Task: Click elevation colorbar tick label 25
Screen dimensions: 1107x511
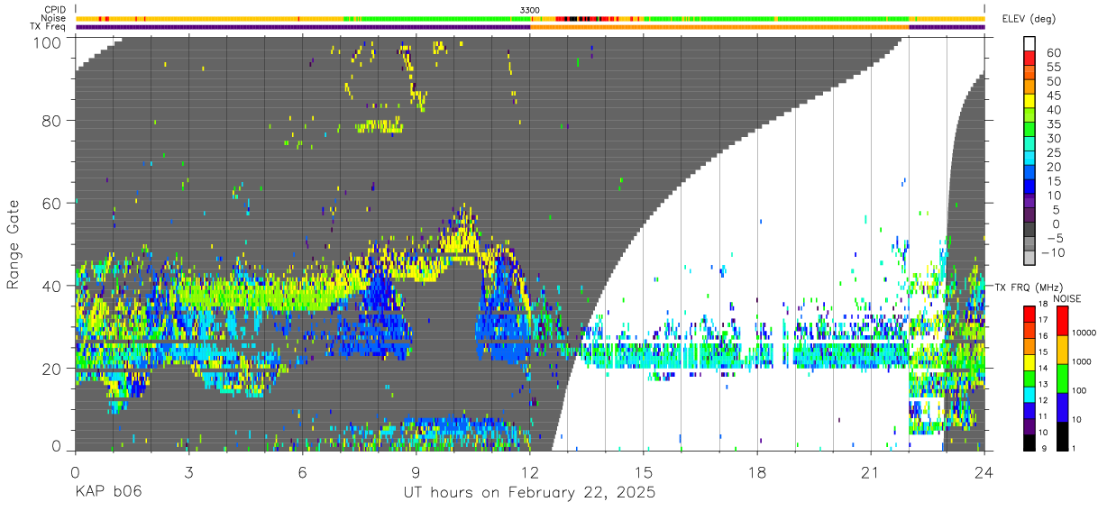Action: 1053,153
